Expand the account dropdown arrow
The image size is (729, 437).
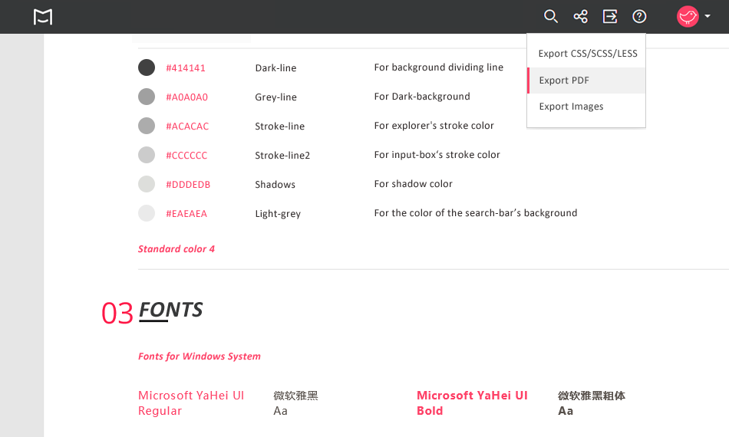tap(708, 17)
